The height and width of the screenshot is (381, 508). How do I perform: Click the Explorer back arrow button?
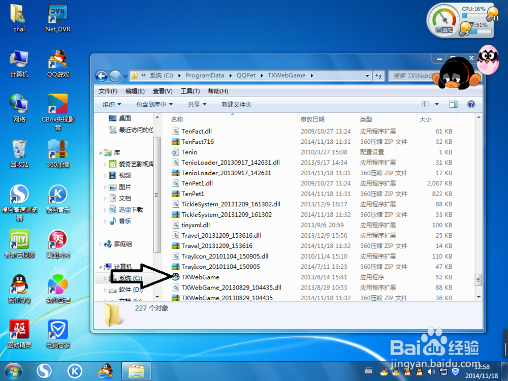(x=102, y=76)
